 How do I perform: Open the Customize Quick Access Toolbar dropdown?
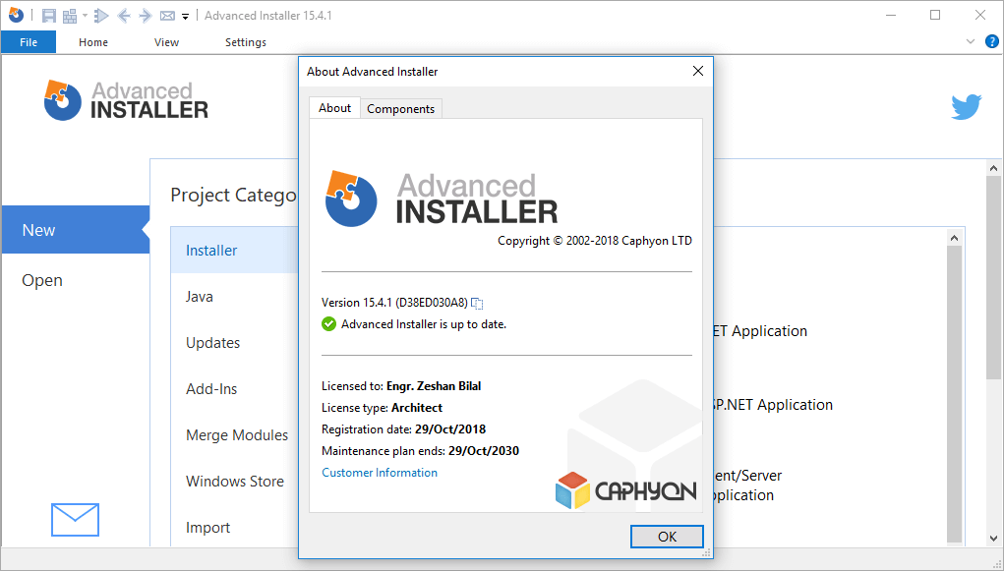point(185,17)
